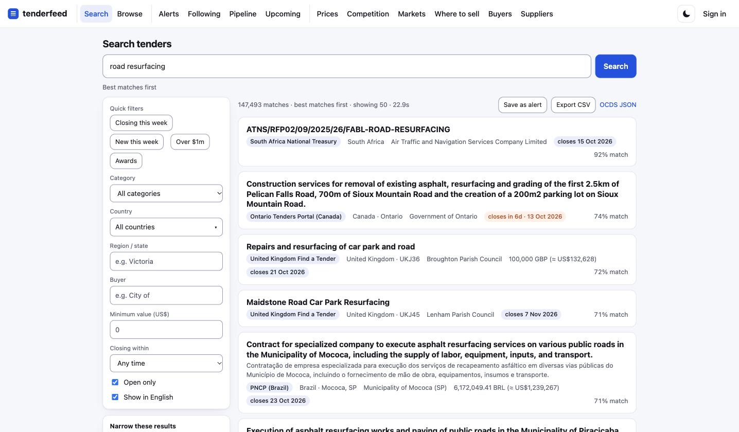Open the OCDS JSON link

(618, 105)
